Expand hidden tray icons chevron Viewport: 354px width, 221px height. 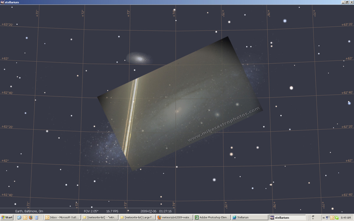[x=324, y=218]
